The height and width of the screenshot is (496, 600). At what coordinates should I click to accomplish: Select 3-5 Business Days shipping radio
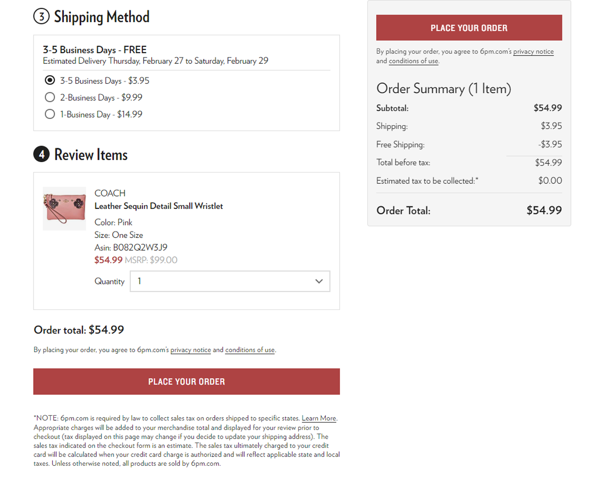(x=50, y=80)
